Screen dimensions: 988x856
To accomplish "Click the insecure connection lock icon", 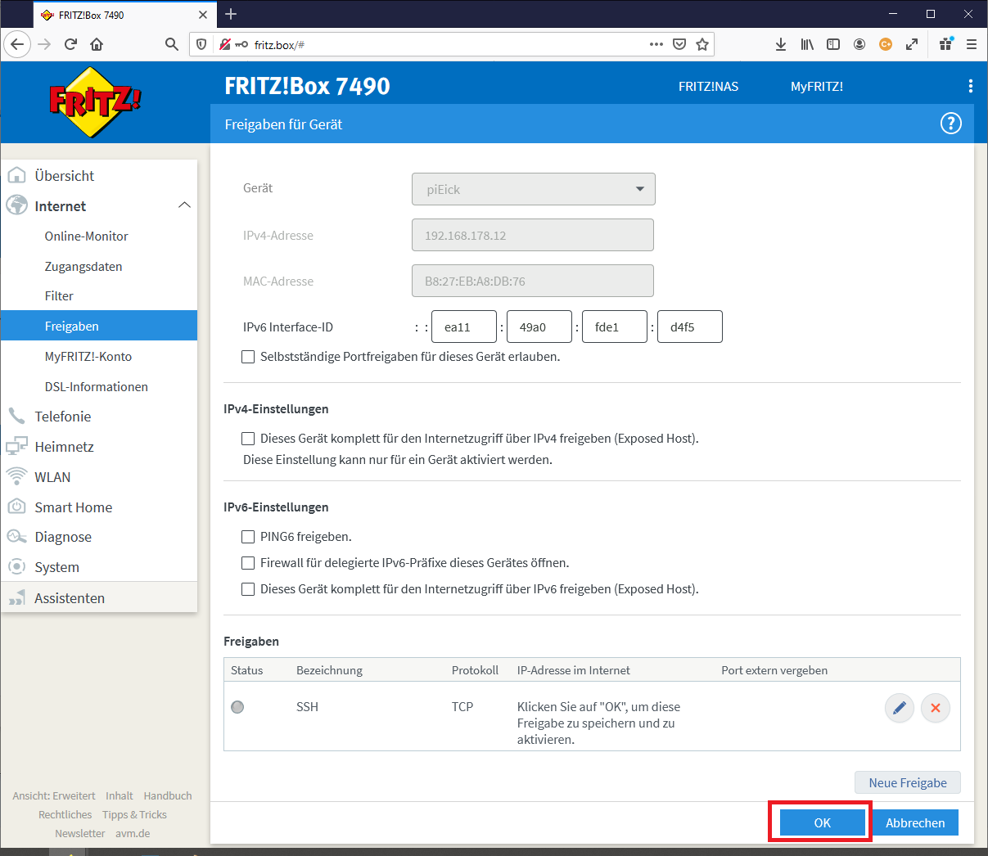I will pyautogui.click(x=225, y=44).
